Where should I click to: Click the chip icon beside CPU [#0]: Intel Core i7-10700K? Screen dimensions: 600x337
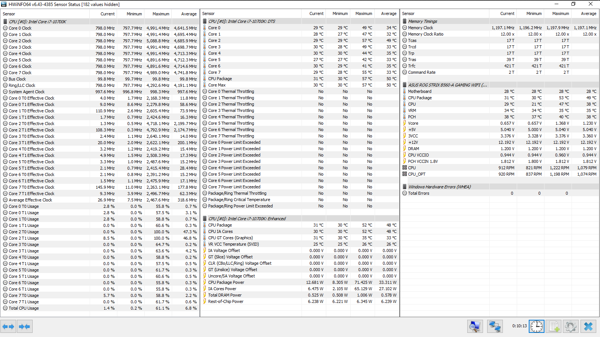coord(5,22)
